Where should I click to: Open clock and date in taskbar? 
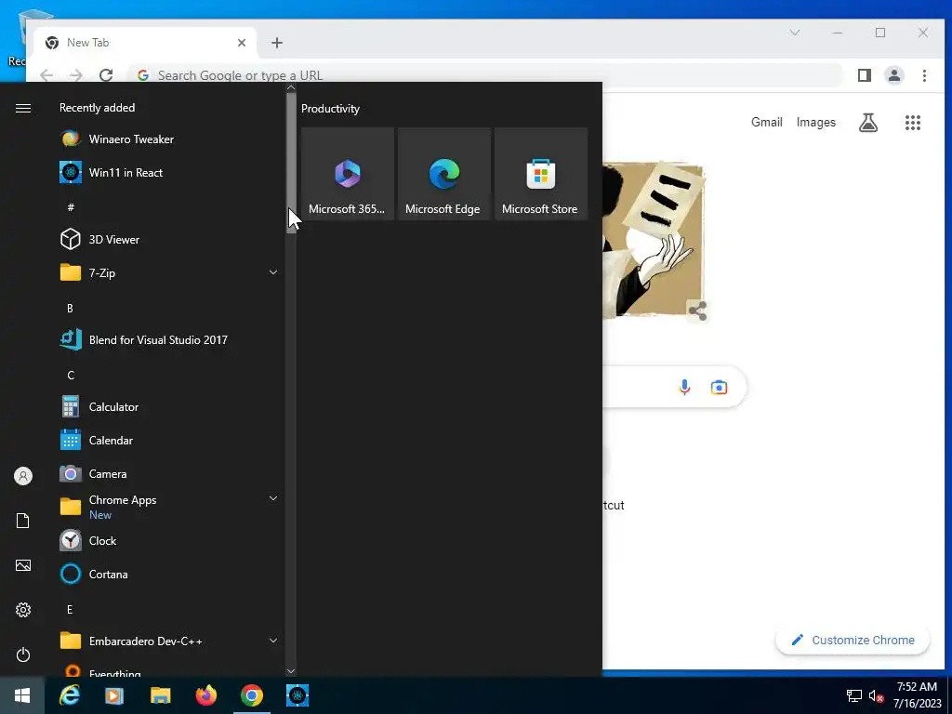pos(917,695)
